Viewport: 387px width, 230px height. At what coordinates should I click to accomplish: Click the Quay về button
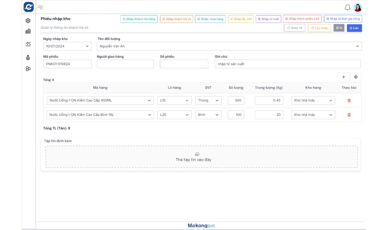click(294, 28)
